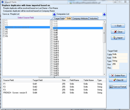Check the F7 source field checkbox
The height and width of the screenshot is (110, 130).
coord(4,34)
